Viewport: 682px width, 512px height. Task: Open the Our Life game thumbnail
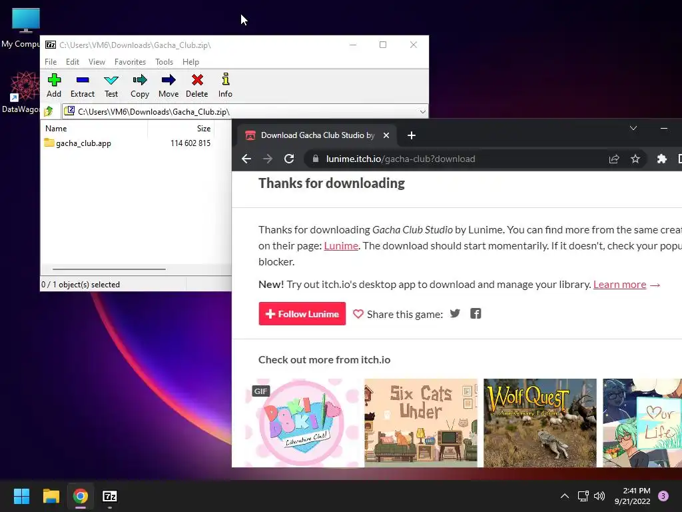pyautogui.click(x=643, y=423)
